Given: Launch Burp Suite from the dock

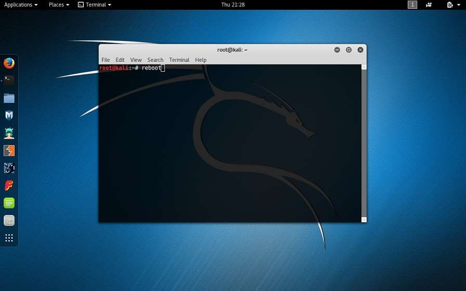Looking at the screenshot, I should [9, 151].
